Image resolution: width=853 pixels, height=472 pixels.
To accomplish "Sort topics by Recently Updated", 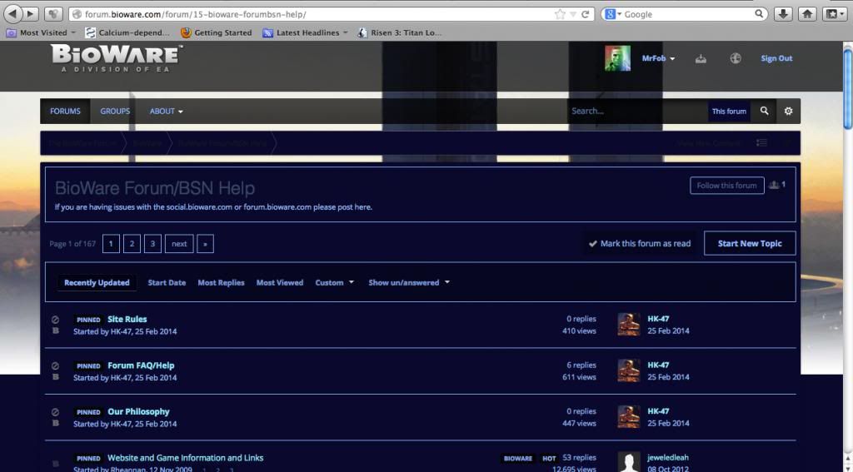I will pyautogui.click(x=97, y=282).
